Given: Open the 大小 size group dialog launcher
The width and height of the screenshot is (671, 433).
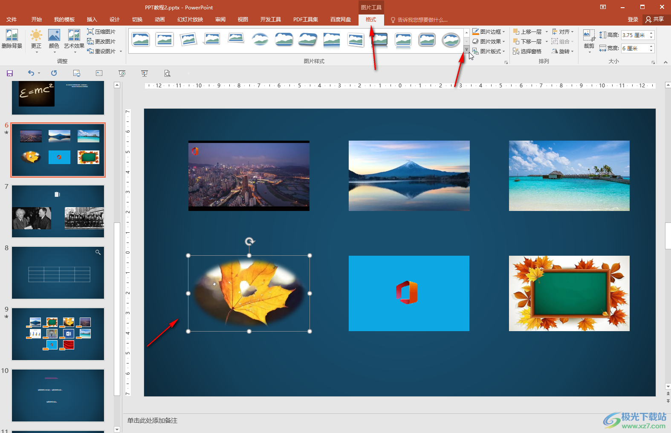Looking at the screenshot, I should [x=653, y=62].
